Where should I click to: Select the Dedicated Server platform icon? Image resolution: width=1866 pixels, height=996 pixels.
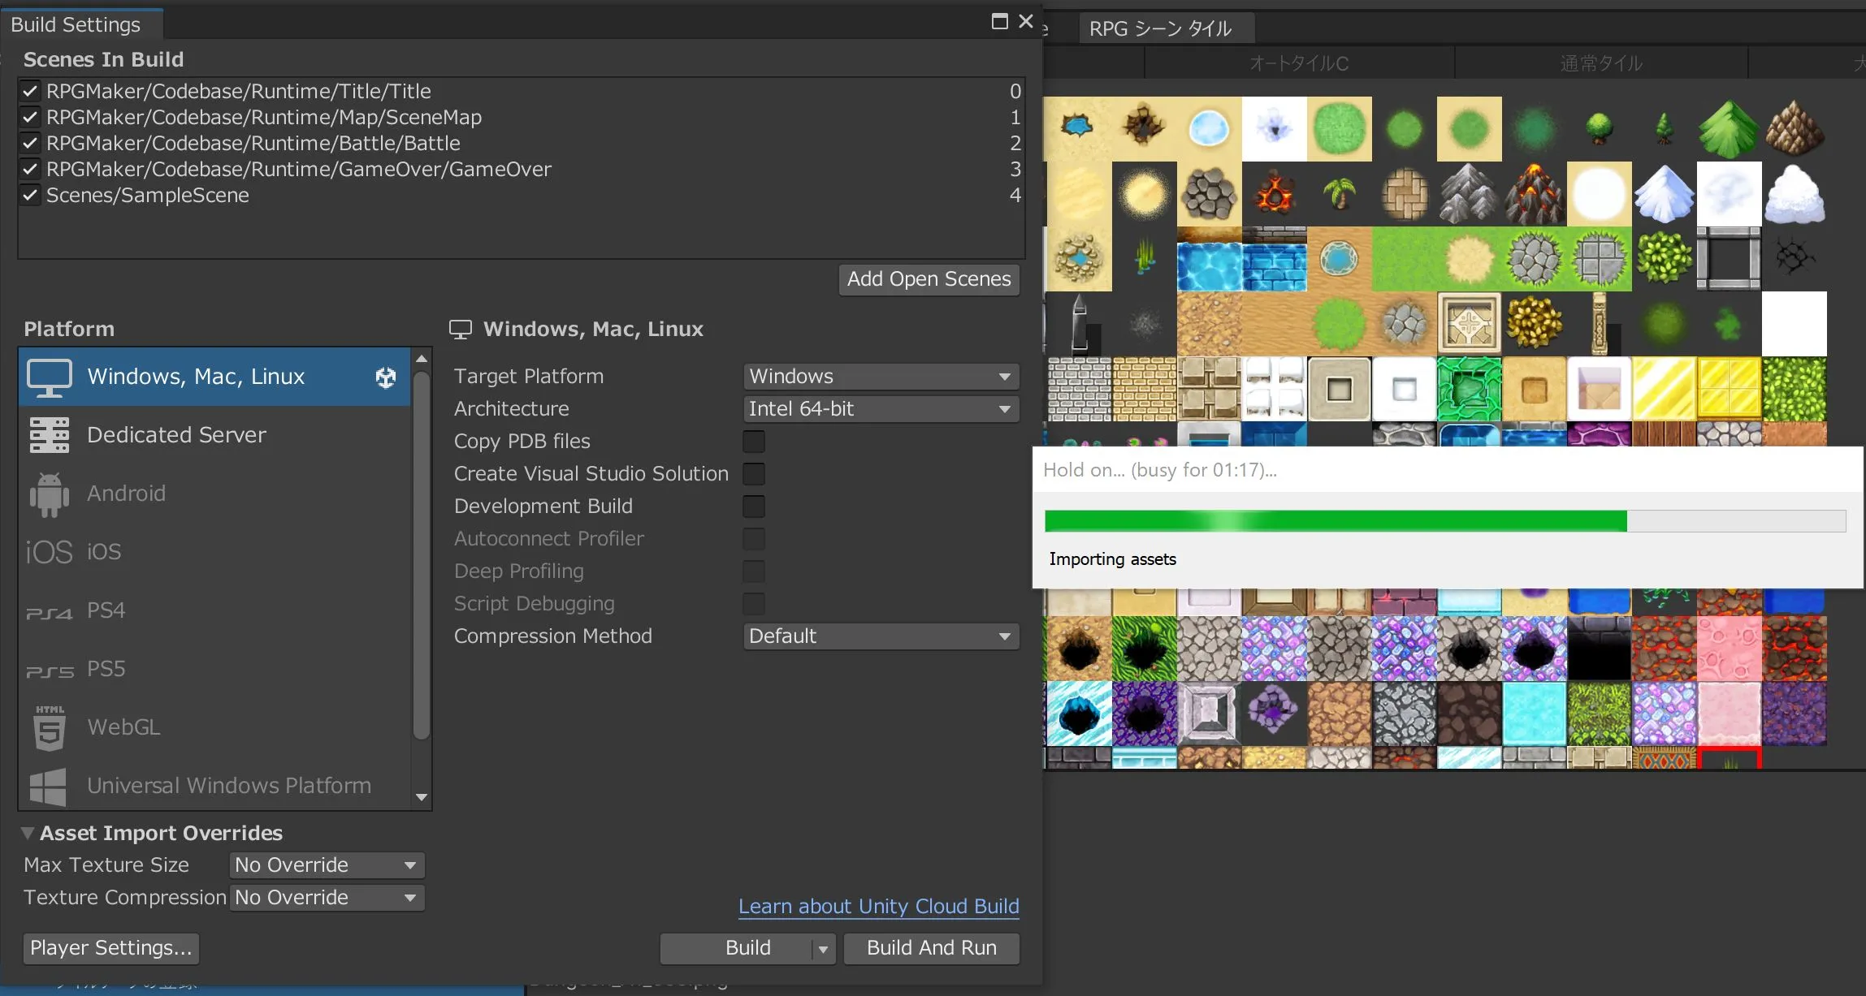click(50, 435)
